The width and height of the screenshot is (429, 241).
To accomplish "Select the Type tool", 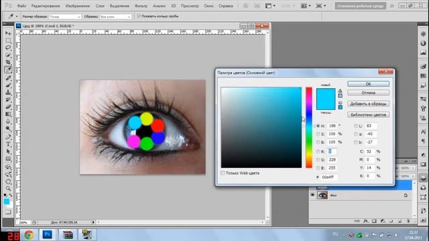I will point(8,144).
